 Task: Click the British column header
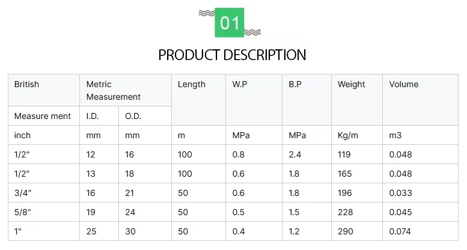click(26, 84)
